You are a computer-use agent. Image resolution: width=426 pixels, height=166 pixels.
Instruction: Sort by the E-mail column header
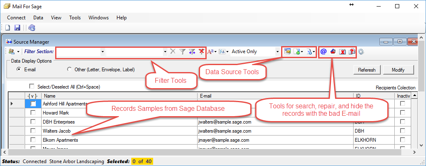(275, 96)
